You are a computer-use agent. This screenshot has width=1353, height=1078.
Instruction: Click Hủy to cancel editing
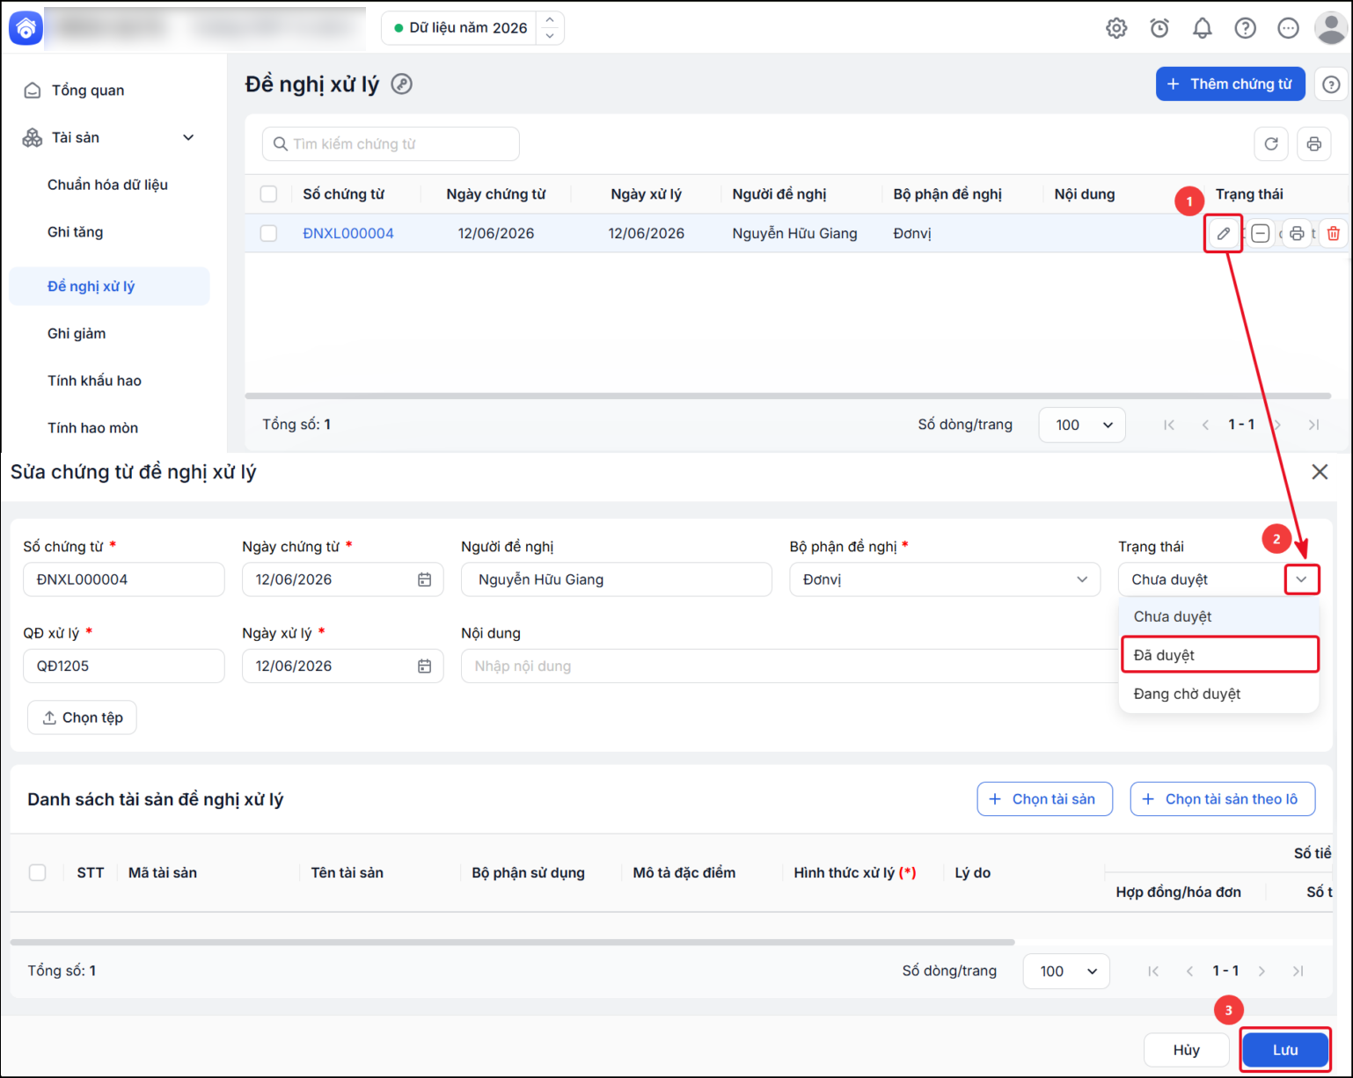(1186, 1050)
